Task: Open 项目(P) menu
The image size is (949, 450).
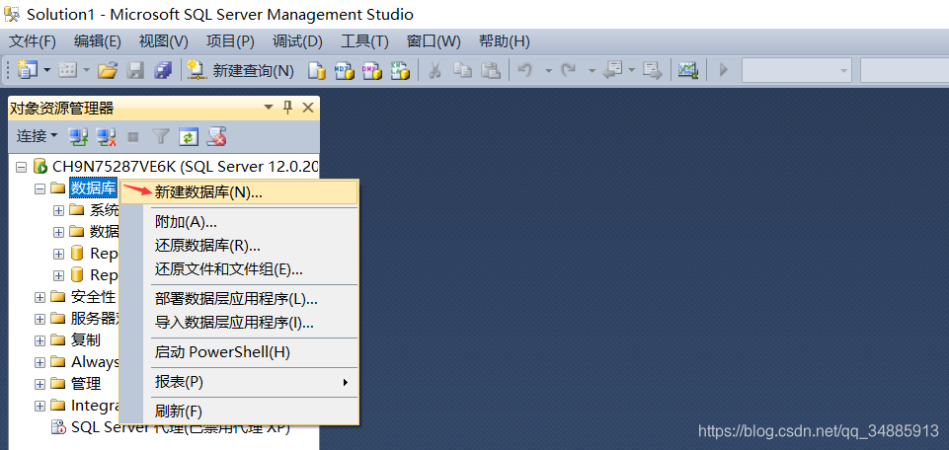Action: [x=230, y=41]
